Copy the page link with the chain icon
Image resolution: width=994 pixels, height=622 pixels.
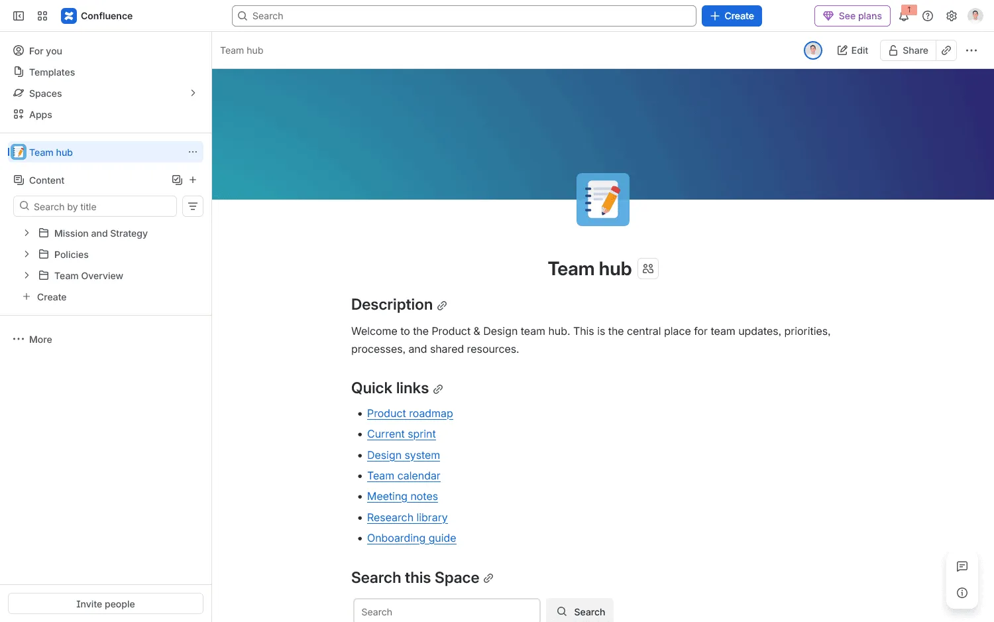pos(946,50)
